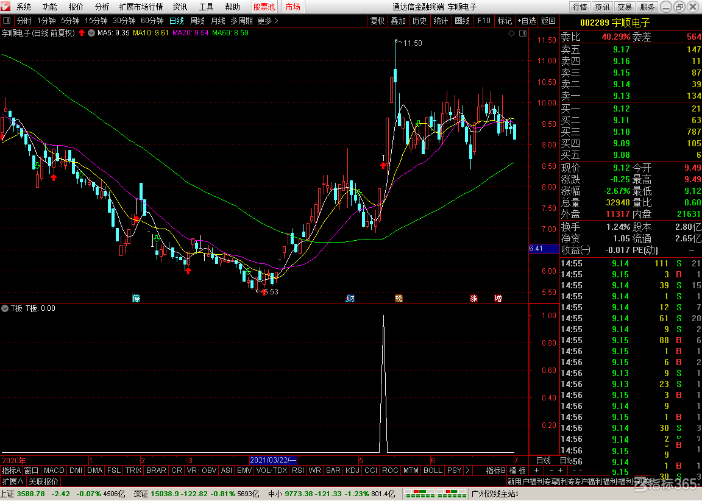Open the 工具 menu
This screenshot has width=702, height=501.
tap(206, 7)
